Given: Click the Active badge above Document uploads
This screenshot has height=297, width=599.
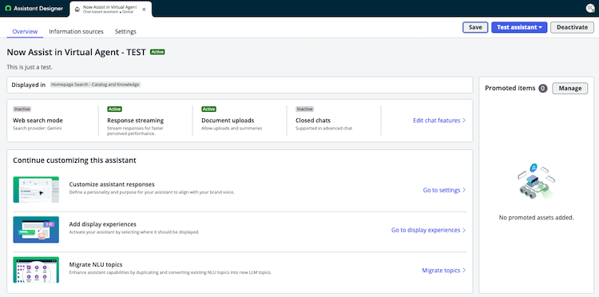Looking at the screenshot, I should pos(208,109).
